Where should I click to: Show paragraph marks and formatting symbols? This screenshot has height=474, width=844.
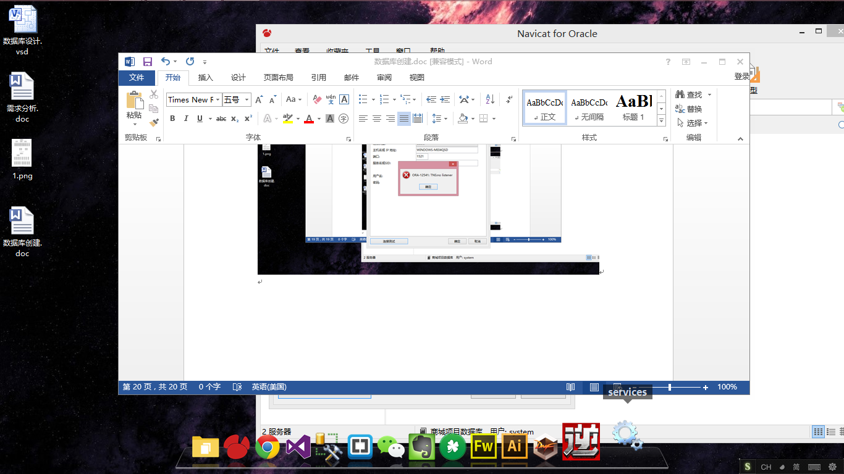coord(509,99)
